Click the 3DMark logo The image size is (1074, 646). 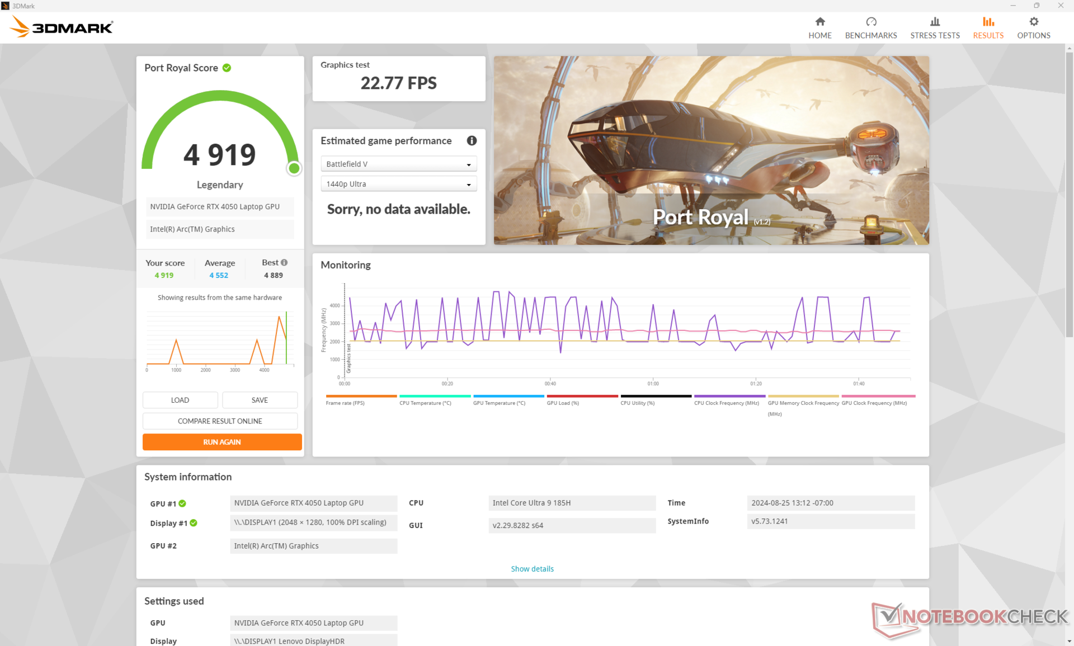coord(62,27)
